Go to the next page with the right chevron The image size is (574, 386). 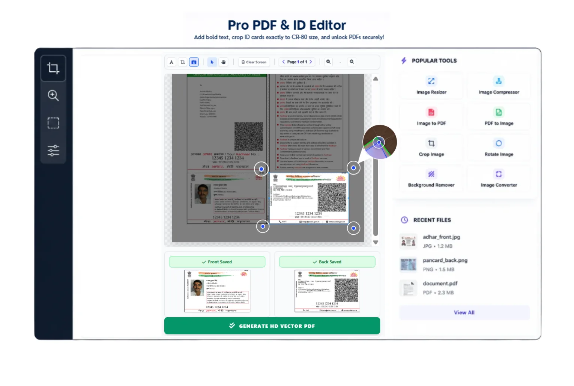[311, 62]
